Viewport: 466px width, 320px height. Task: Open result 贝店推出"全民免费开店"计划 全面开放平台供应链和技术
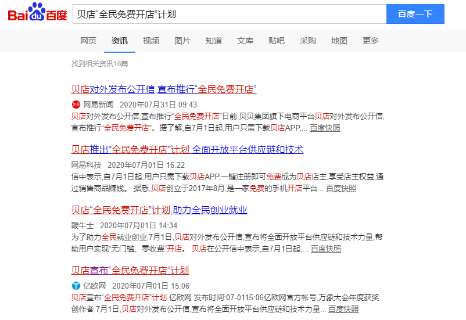click(x=187, y=149)
